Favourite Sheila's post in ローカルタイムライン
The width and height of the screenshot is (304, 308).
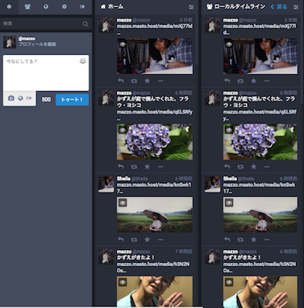click(253, 239)
